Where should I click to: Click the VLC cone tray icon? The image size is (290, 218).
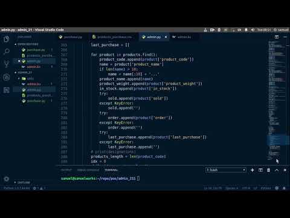pos(205,30)
